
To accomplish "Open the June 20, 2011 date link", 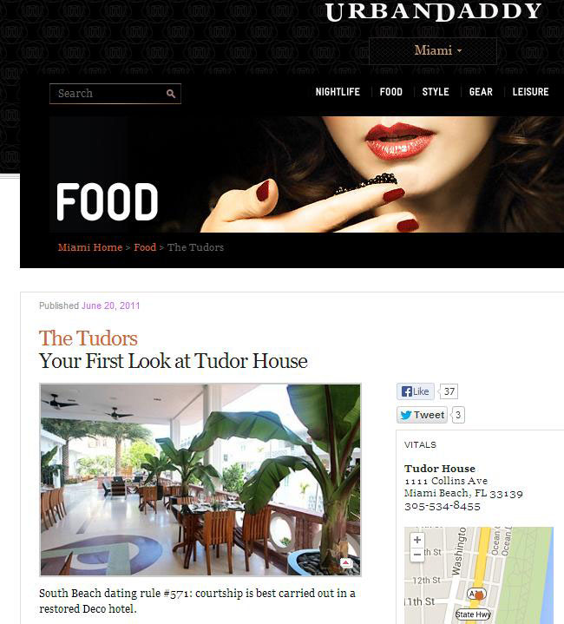I will pos(111,305).
